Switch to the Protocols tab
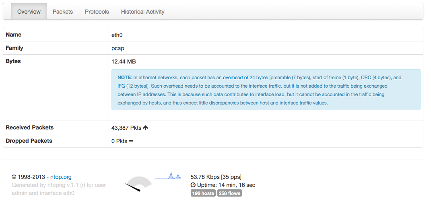The image size is (431, 201). tap(97, 12)
